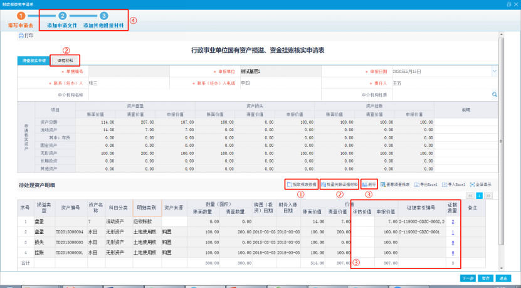This screenshot has width=521, height=288.
Task: Open evidence count link in row 1
Action: (x=453, y=221)
